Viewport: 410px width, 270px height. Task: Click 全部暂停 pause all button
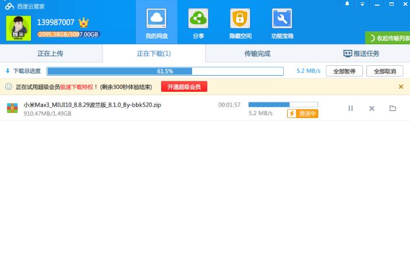(x=344, y=72)
